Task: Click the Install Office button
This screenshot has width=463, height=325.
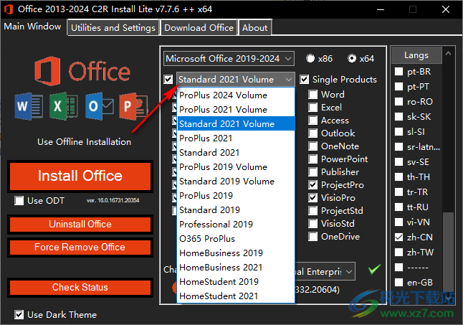Action: point(80,176)
